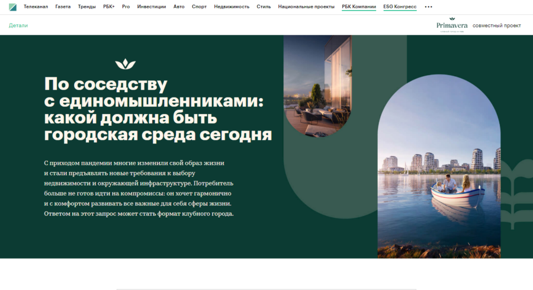Click the Primavera logo
The width and height of the screenshot is (533, 290).
point(451,24)
